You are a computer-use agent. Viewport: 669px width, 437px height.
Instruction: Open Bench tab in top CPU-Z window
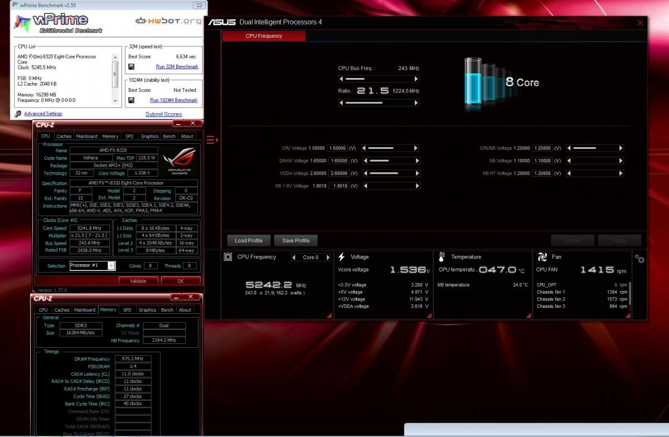coord(169,136)
